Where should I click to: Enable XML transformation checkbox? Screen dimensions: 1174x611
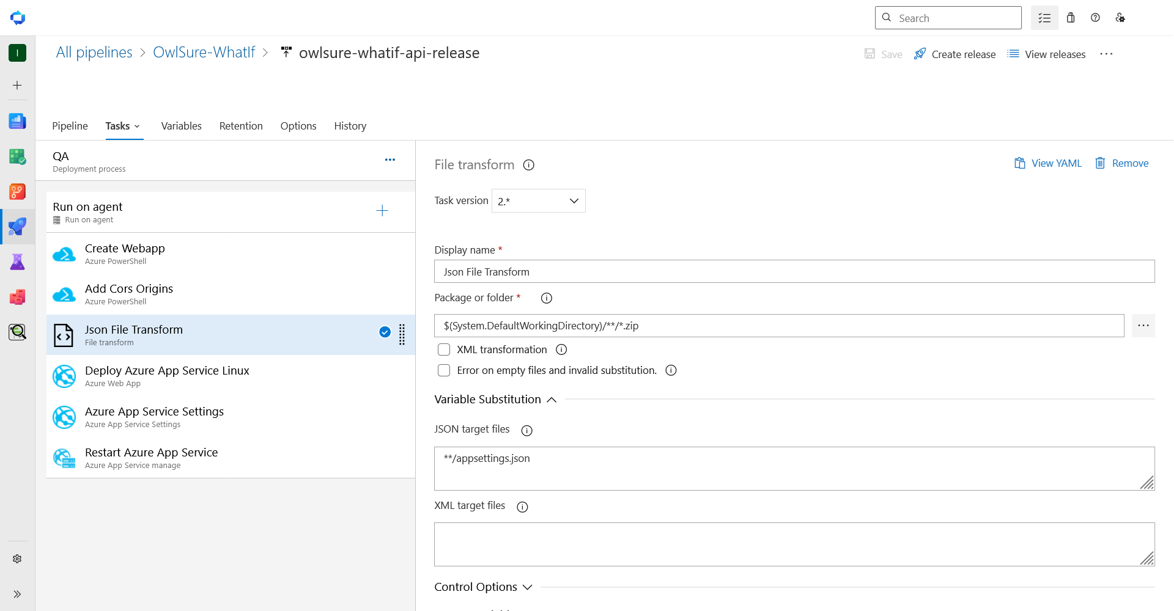(x=444, y=349)
